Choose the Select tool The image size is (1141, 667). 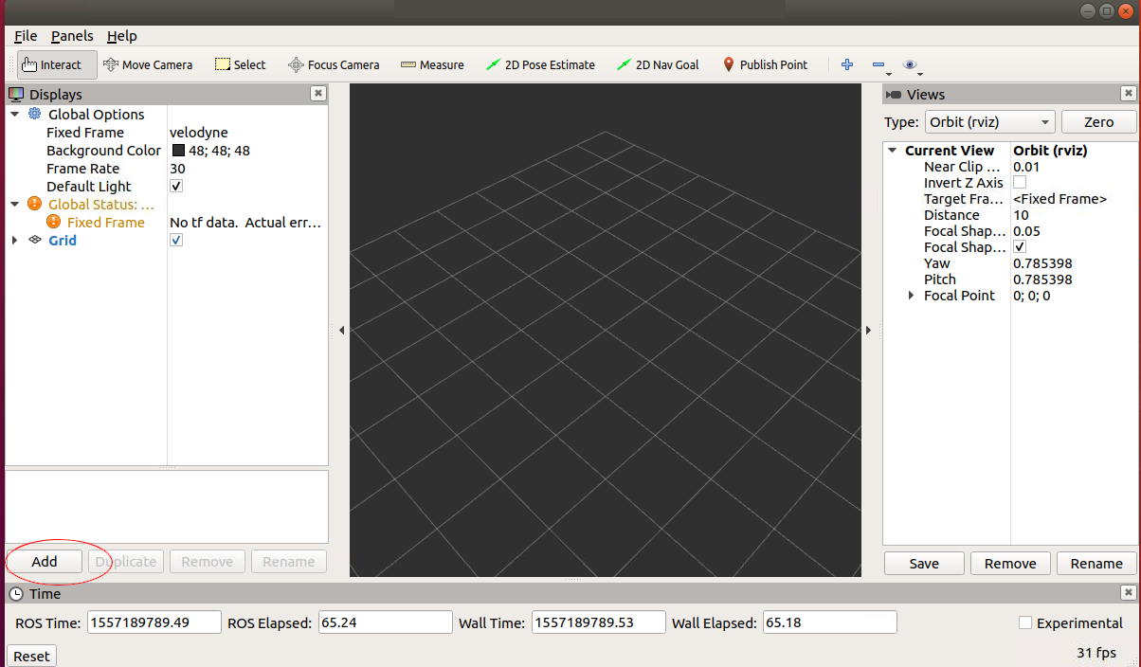click(240, 64)
